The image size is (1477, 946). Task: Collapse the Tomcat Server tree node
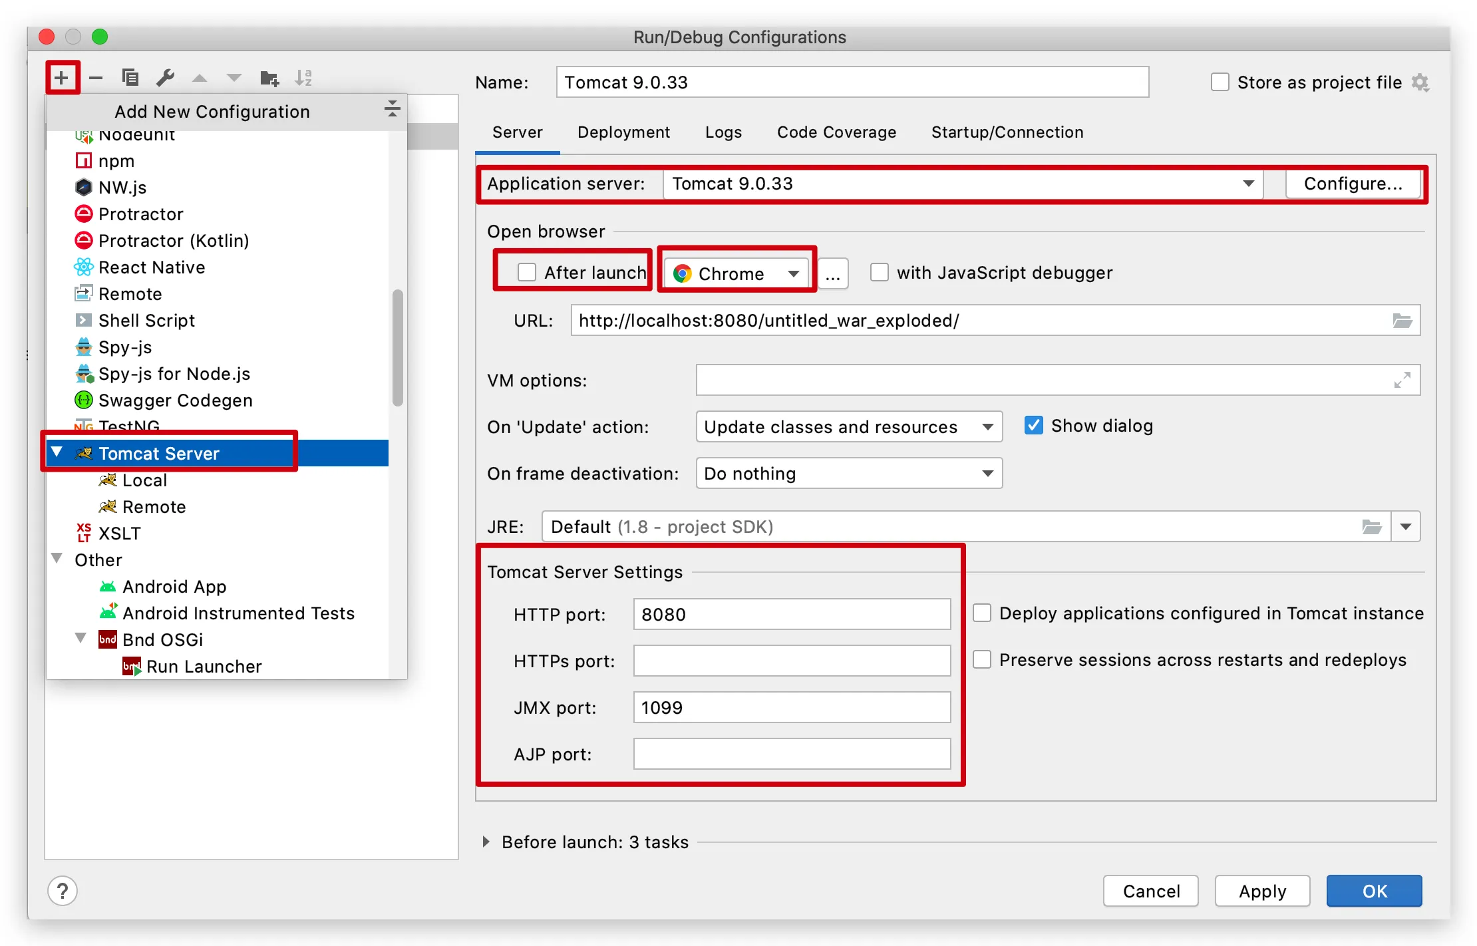[x=57, y=452]
